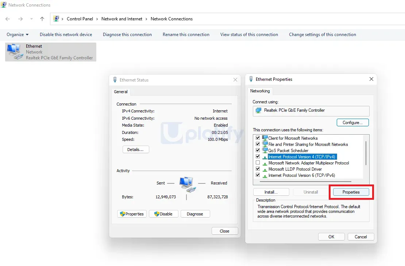Uncheck QoS Packet Scheduler checkbox

pos(258,150)
